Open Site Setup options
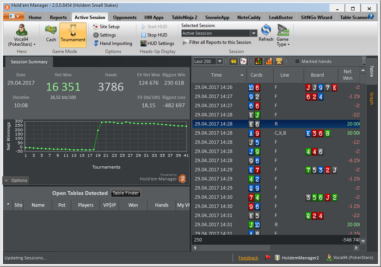Image resolution: width=381 pixels, height=267 pixels. click(107, 27)
